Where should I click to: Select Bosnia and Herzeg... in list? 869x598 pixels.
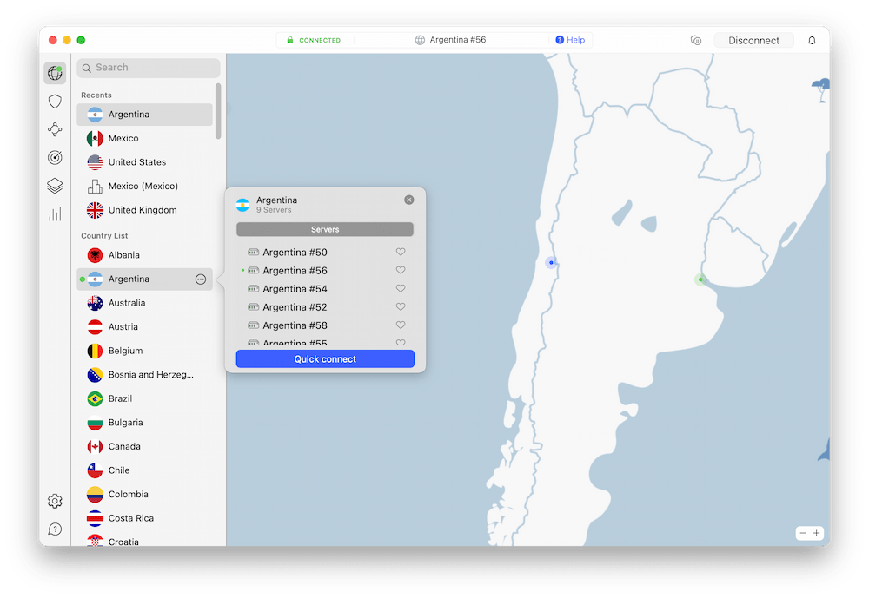click(x=144, y=375)
